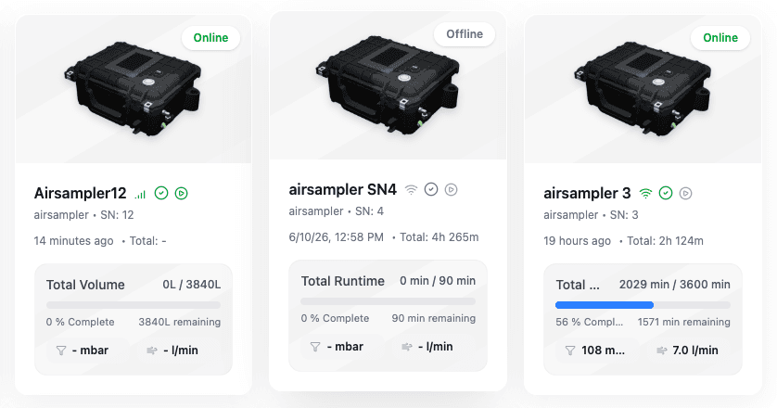Click the blue 56% progress bar
Viewport: 777px width, 408px height.
(605, 305)
